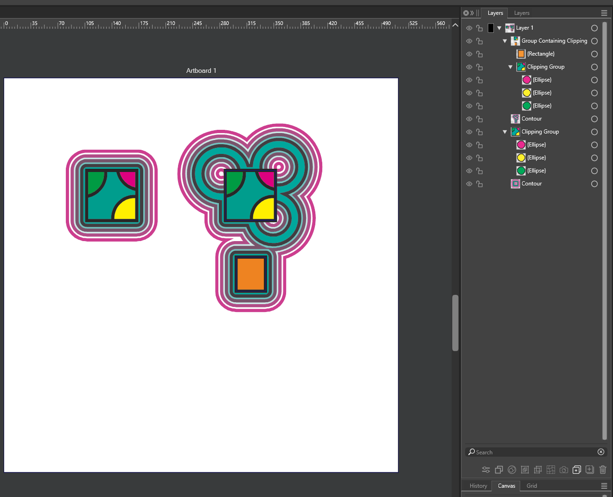Click the black Layer 1 color swatch
613x497 pixels.
tap(491, 28)
